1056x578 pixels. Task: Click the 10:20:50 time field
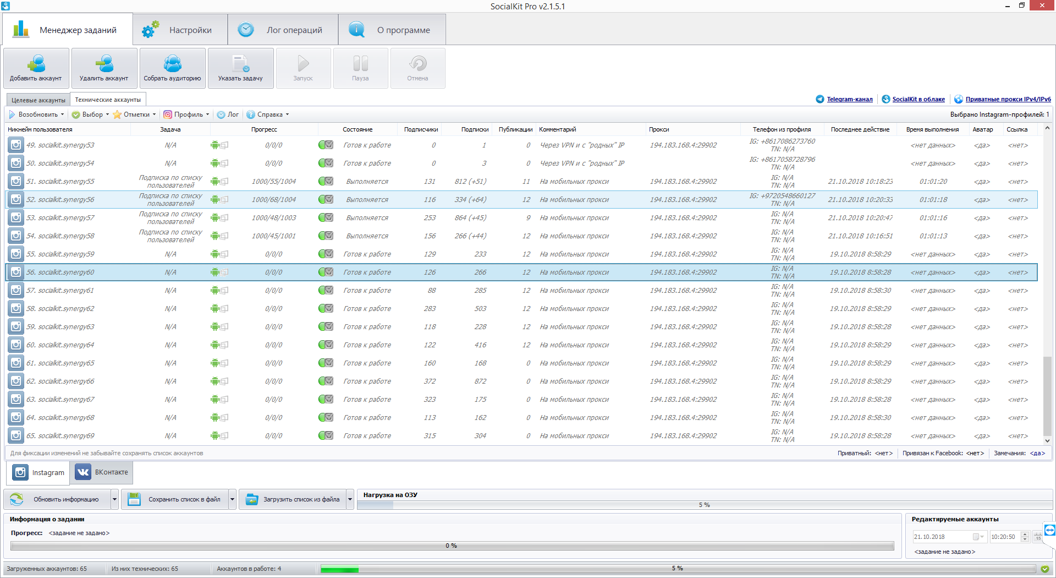(1005, 537)
